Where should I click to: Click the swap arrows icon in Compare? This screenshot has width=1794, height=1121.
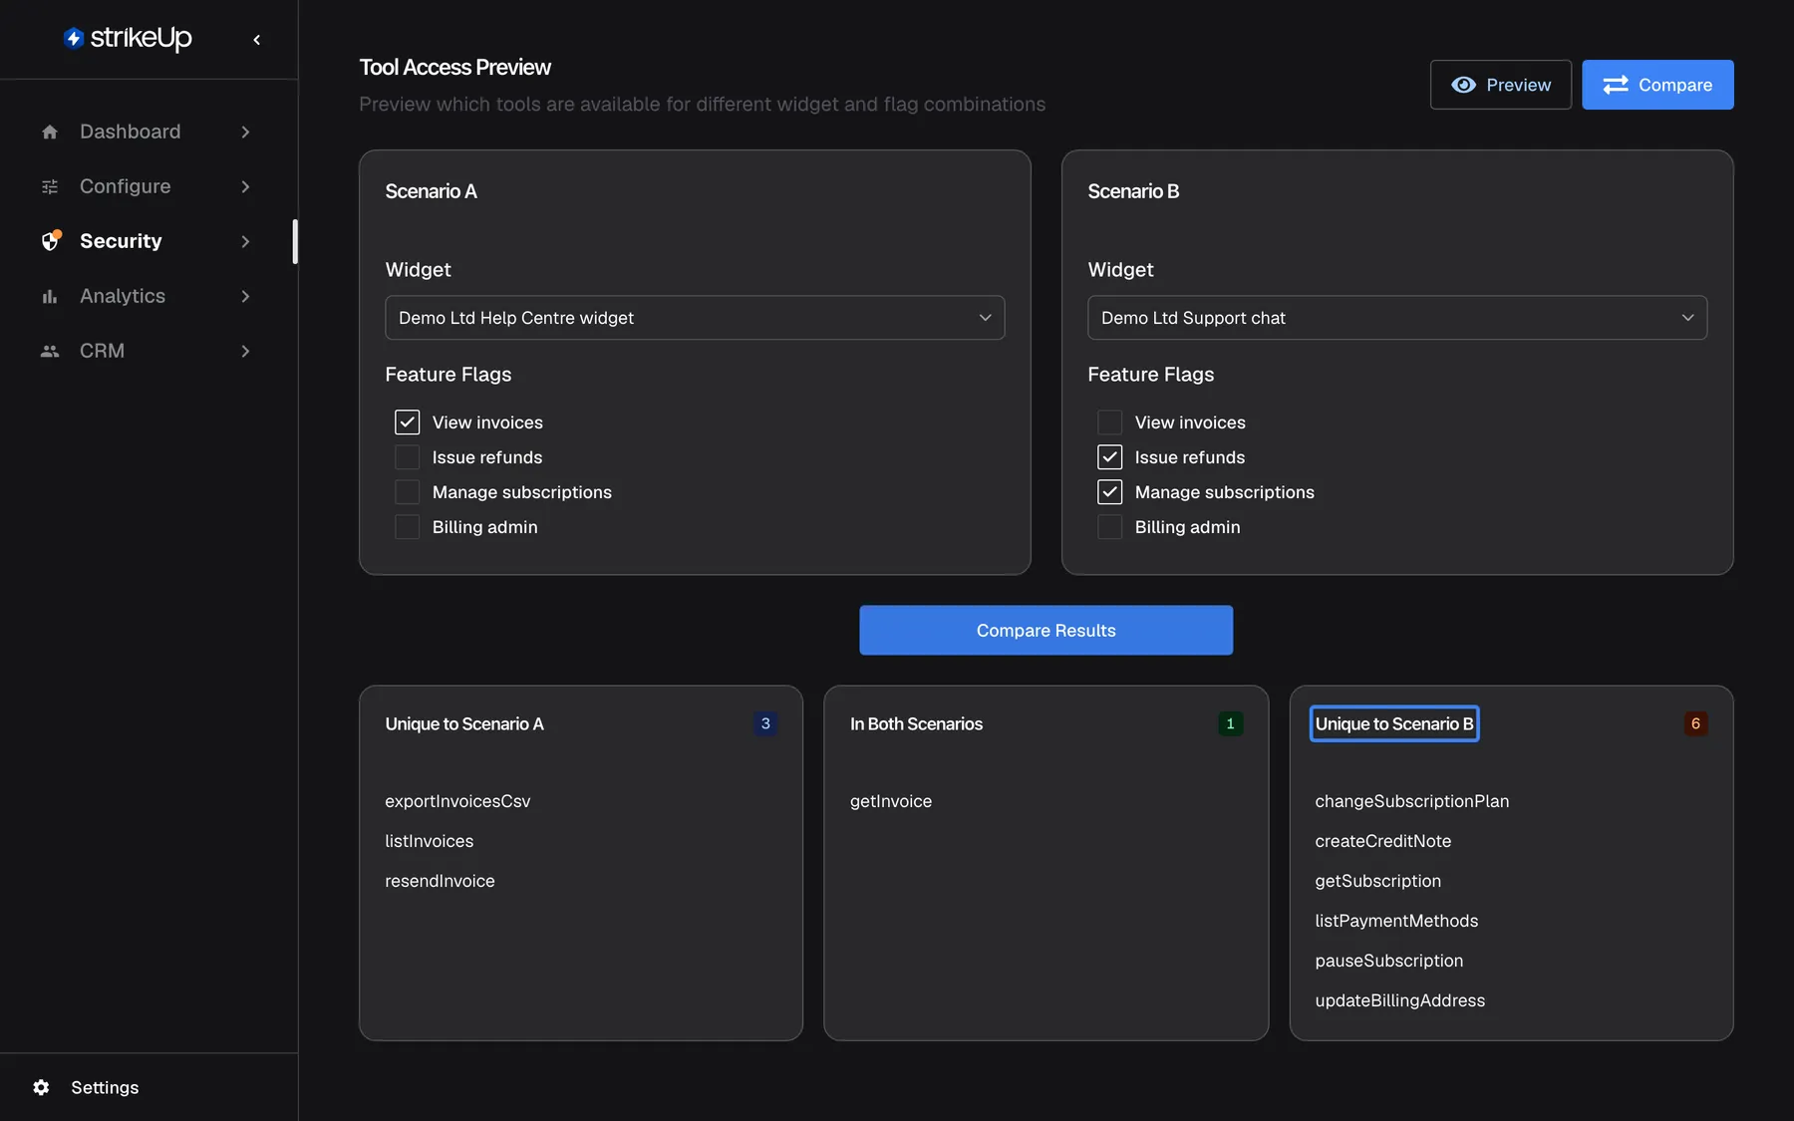[1616, 85]
